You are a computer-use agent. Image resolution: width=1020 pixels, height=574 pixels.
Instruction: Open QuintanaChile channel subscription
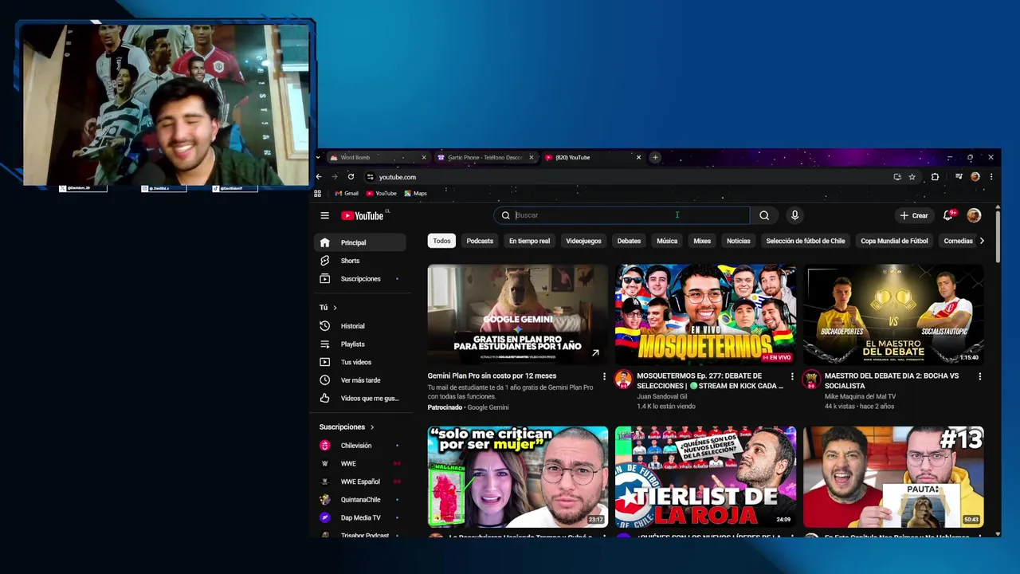[360, 500]
